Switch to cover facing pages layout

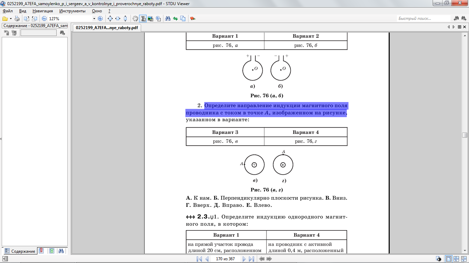[464, 259]
